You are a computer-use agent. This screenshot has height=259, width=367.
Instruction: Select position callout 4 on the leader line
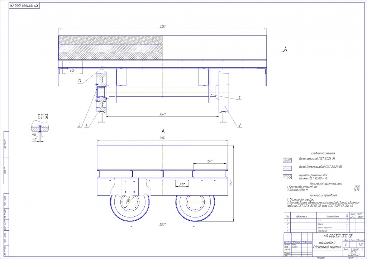[86, 125]
